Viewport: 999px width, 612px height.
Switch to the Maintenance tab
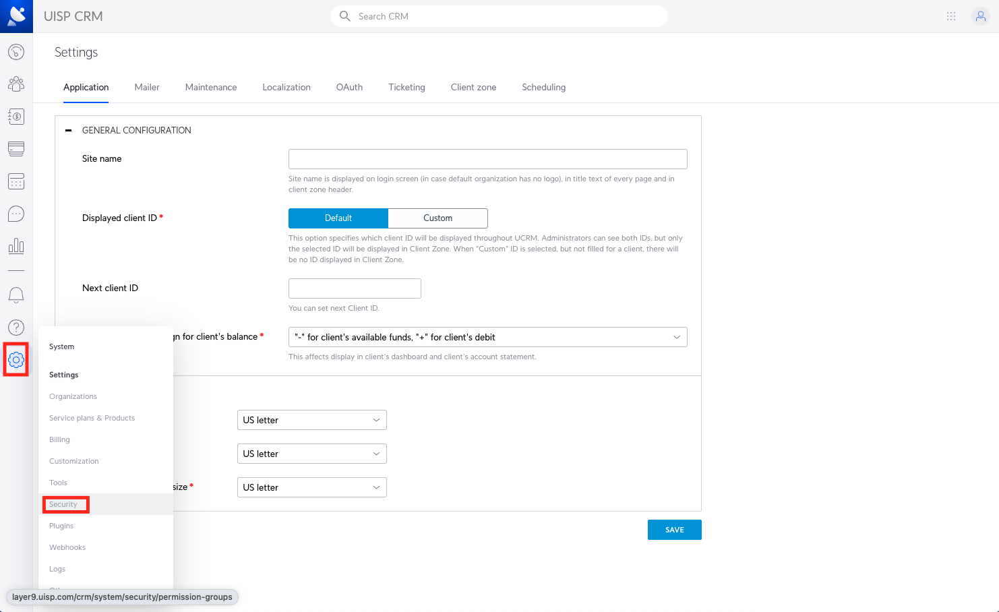[x=211, y=88]
